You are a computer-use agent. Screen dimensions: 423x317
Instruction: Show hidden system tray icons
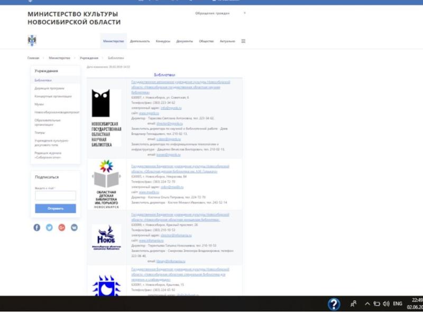367,304
